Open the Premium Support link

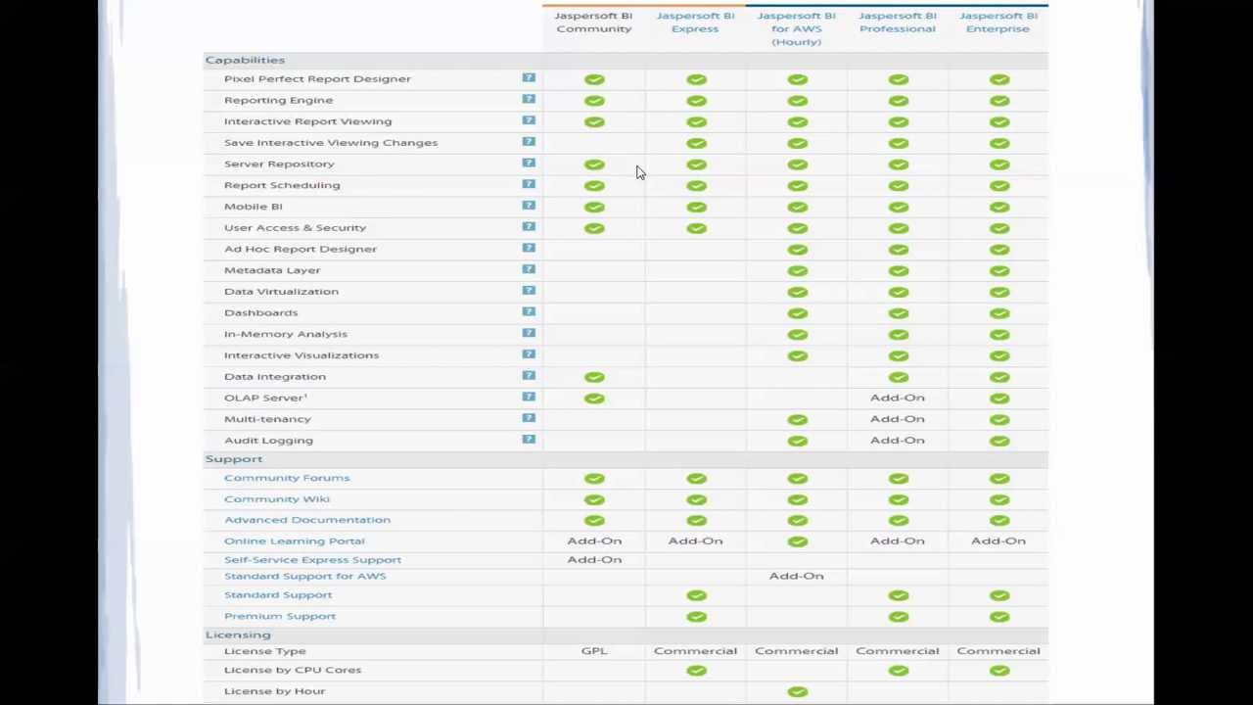click(x=280, y=616)
